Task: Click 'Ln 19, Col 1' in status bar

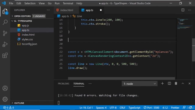Action: click(x=86, y=108)
